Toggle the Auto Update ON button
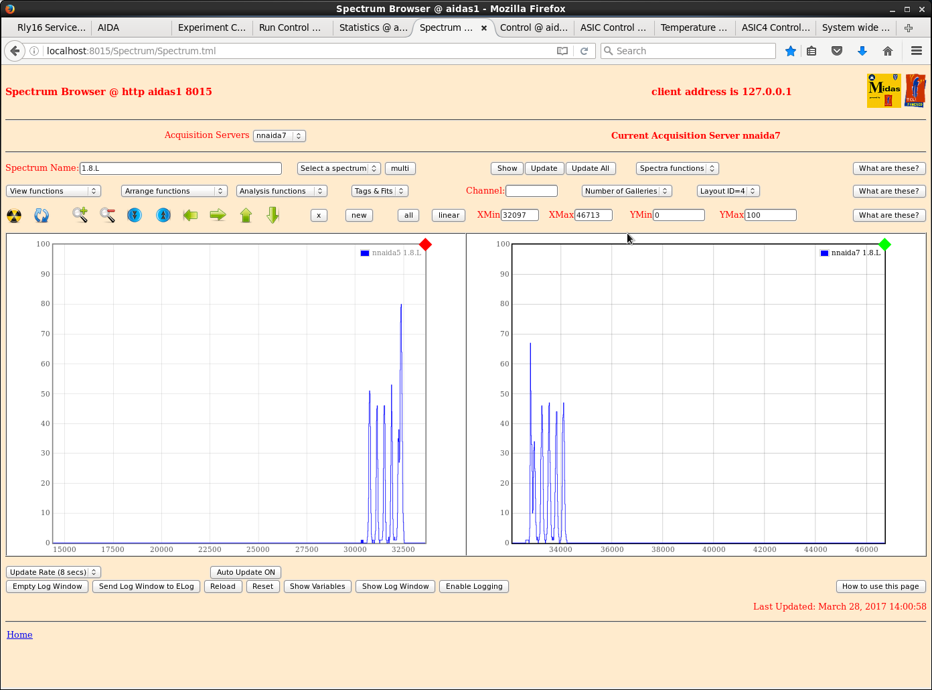This screenshot has height=690, width=932. (246, 572)
